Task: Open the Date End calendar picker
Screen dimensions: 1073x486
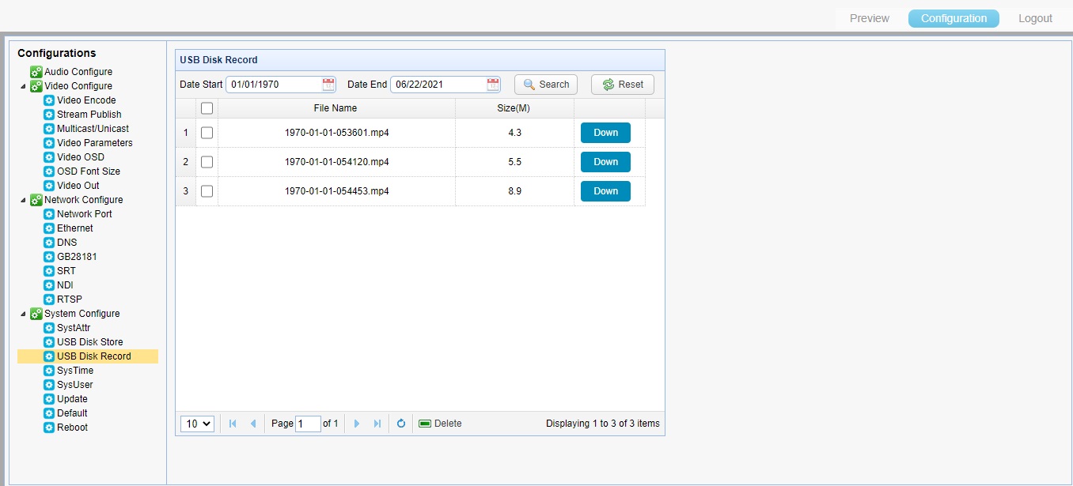Action: 493,85
